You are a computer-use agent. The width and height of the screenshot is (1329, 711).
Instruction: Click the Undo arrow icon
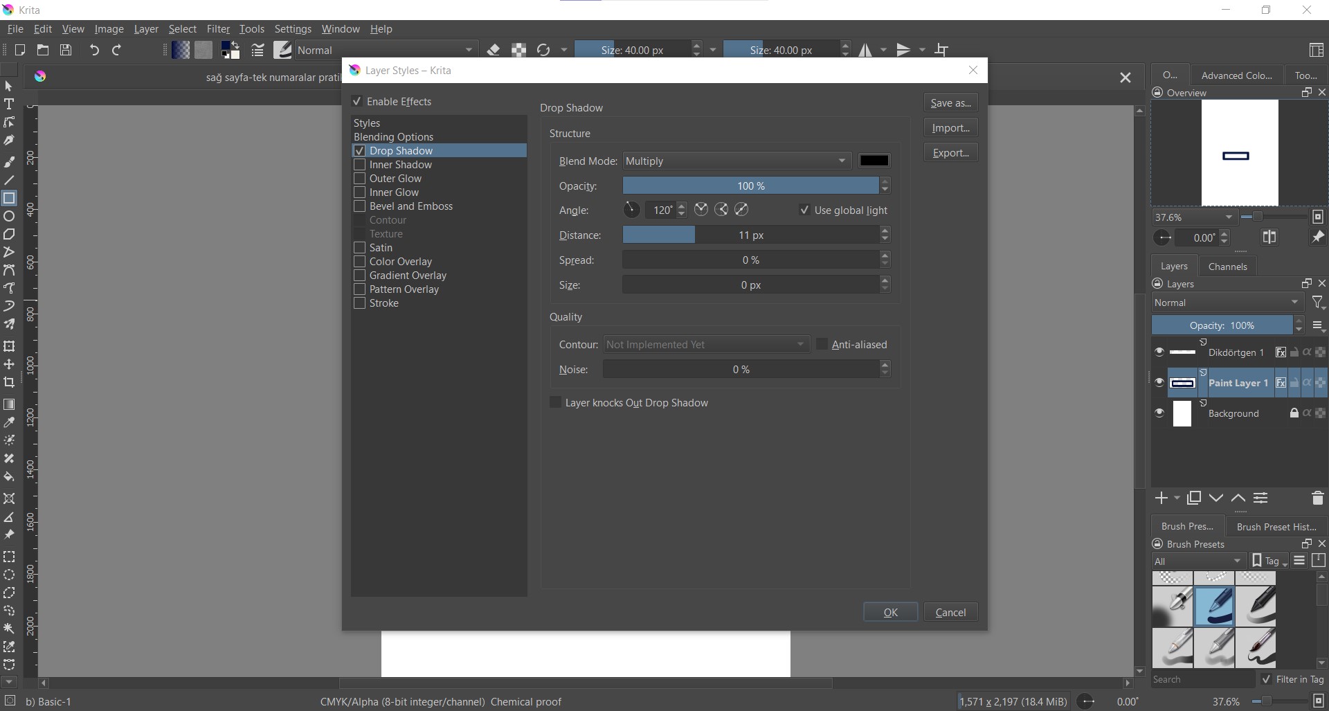[94, 50]
